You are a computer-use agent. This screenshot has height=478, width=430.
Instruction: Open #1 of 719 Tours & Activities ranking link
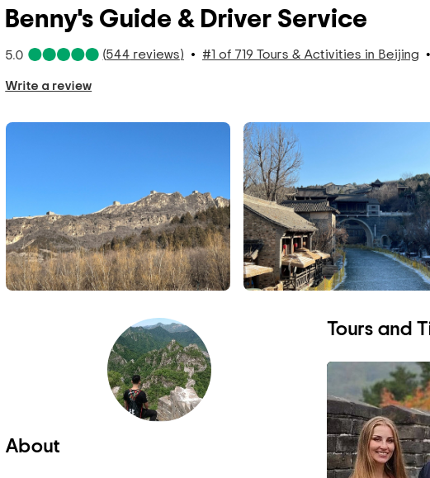click(310, 54)
